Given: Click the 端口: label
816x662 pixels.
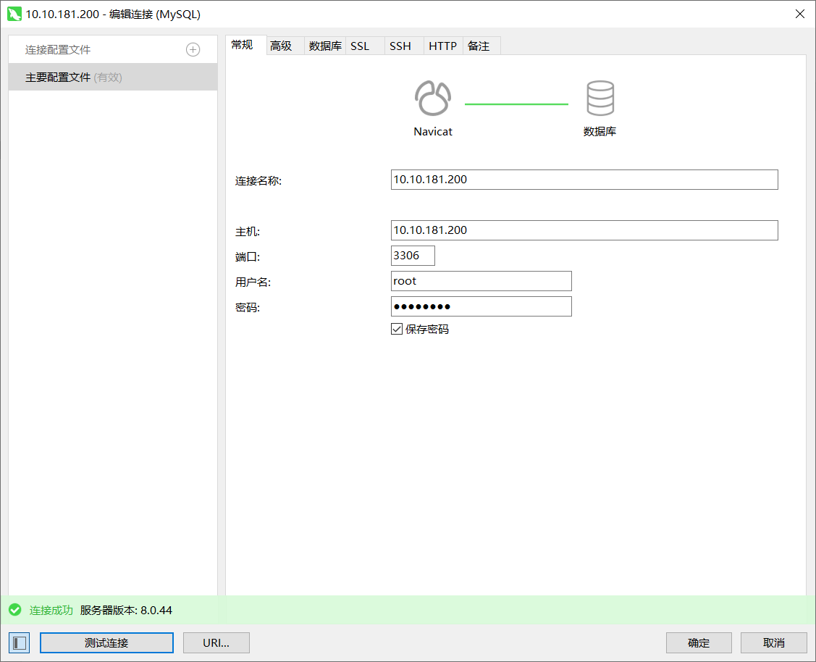Looking at the screenshot, I should pos(247,256).
